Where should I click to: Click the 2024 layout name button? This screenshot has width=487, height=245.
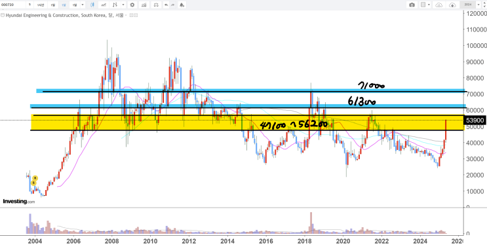(468, 5)
